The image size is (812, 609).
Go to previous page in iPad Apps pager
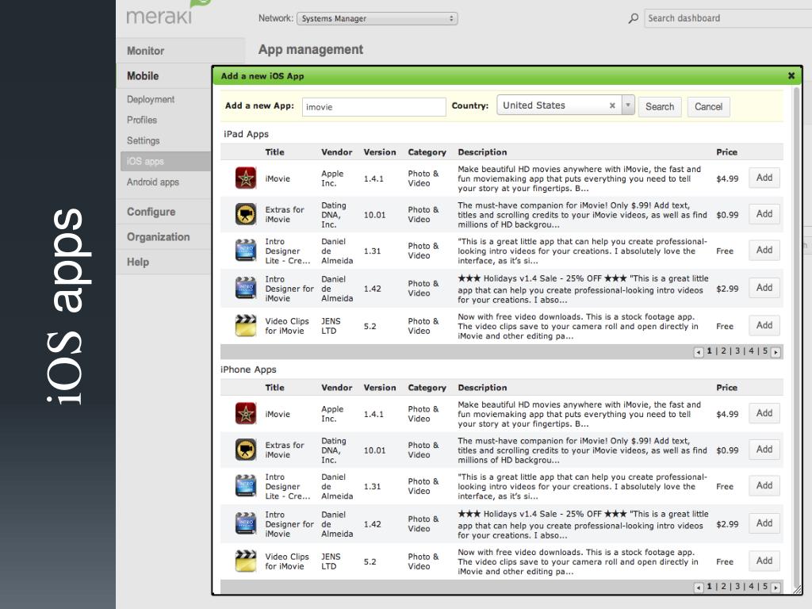[x=698, y=352]
